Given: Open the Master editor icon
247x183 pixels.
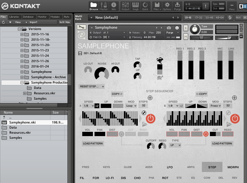Looking at the screenshot, I should pos(104,6).
